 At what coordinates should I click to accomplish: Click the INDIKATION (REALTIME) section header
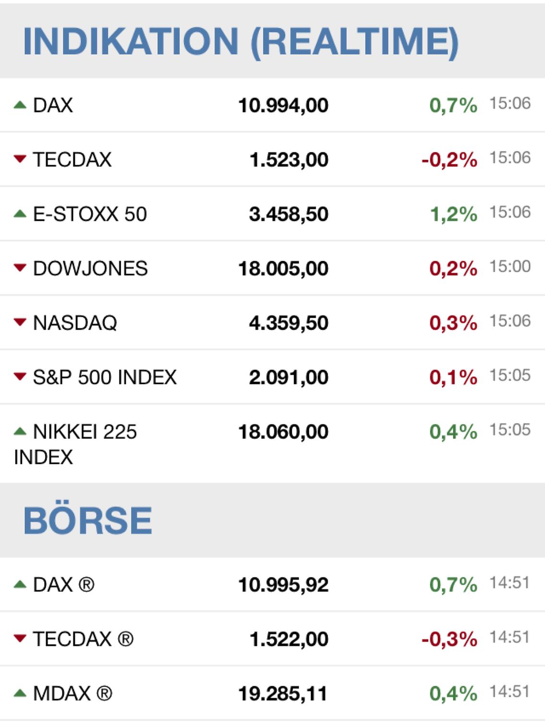coord(241,41)
